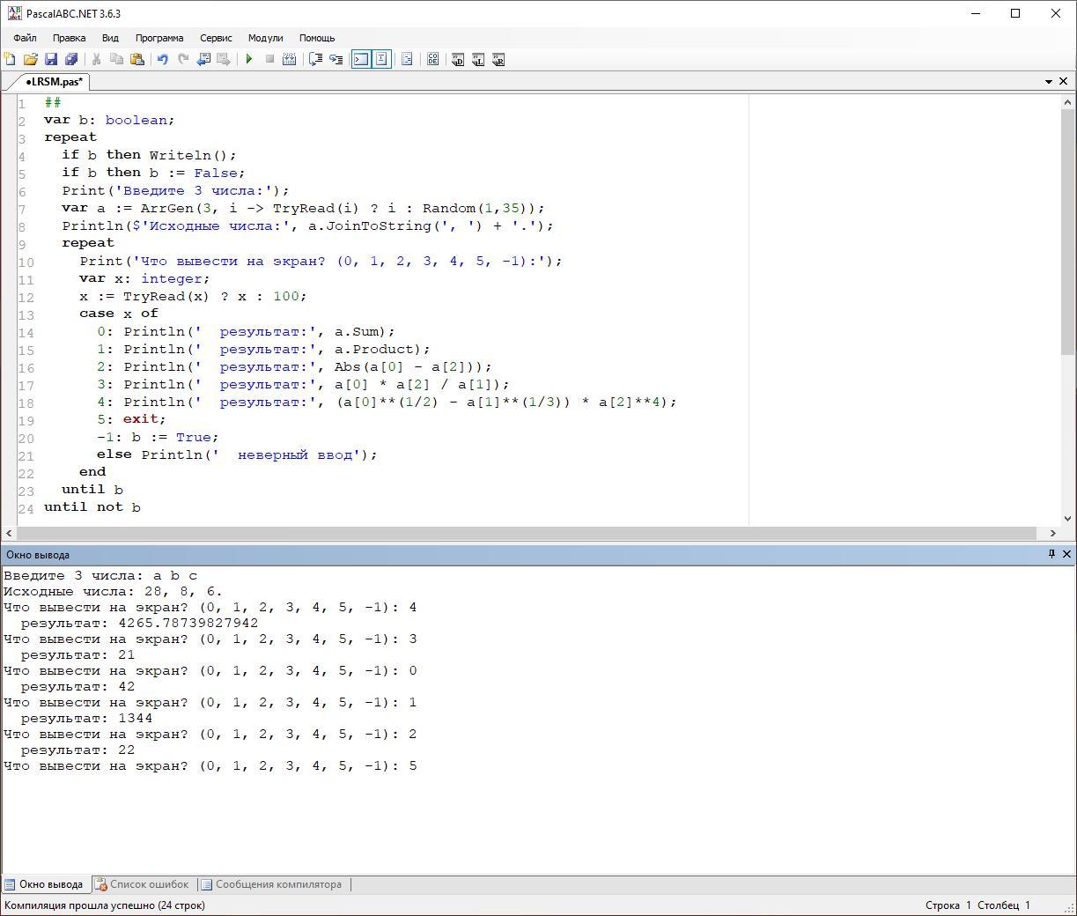Click the editor vertical scrollbar thumb
This screenshot has width=1077, height=916.
[x=1068, y=233]
